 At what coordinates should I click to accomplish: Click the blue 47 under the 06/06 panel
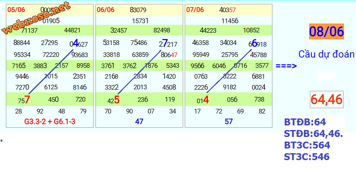[139, 122]
